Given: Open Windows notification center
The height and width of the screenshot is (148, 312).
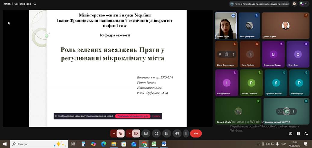Looking at the screenshot, I should click(x=305, y=144).
